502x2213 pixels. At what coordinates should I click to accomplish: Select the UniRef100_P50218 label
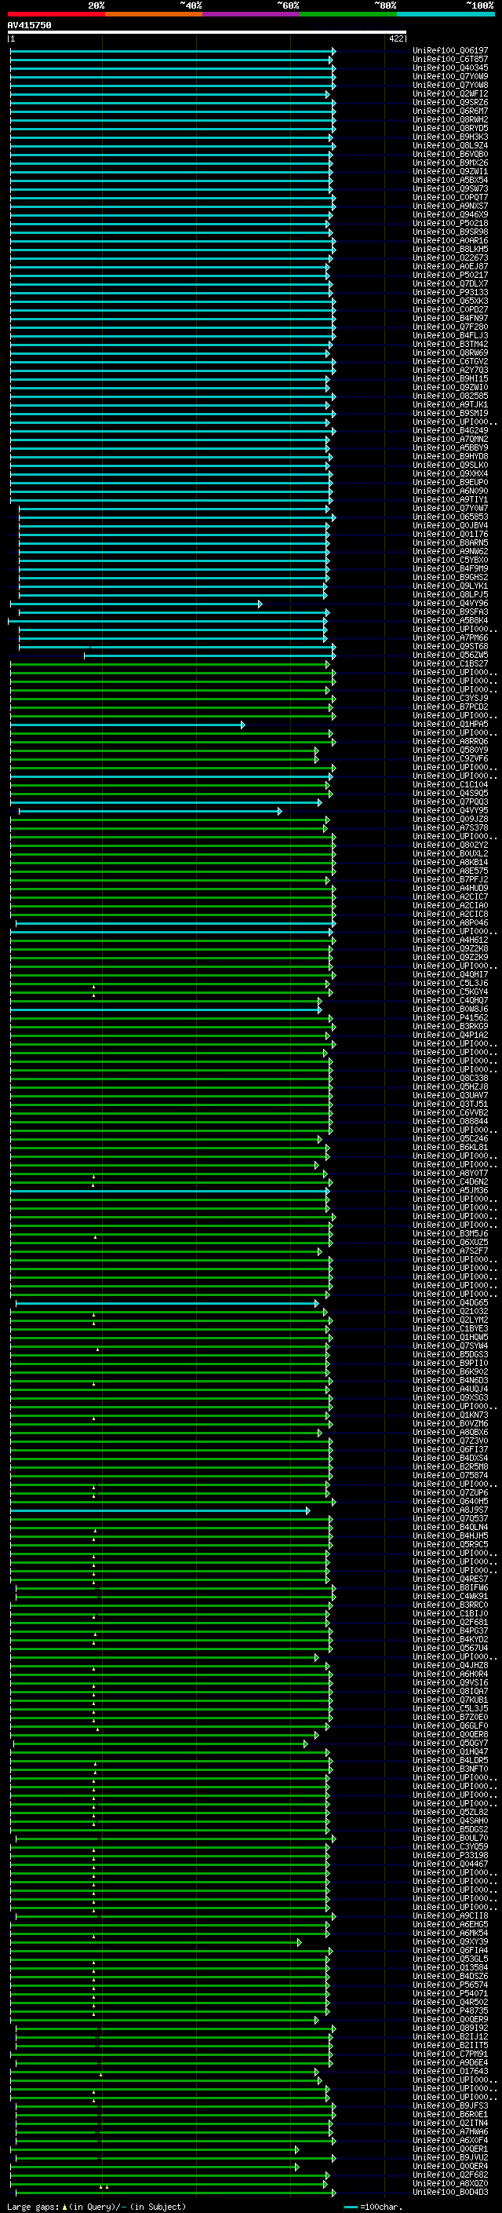coord(450,224)
